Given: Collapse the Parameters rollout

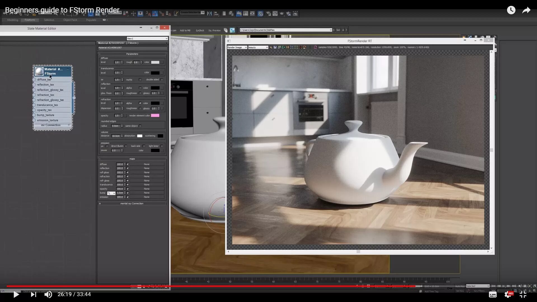Looking at the screenshot, I should (132, 54).
